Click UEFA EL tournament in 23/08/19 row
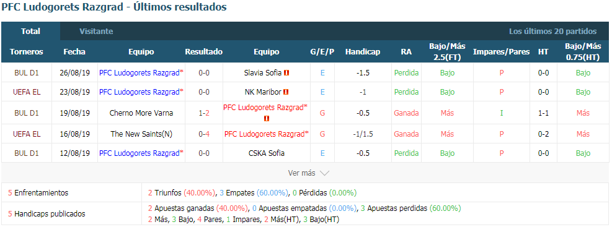Image resolution: width=612 pixels, height=227 pixels. (27, 92)
